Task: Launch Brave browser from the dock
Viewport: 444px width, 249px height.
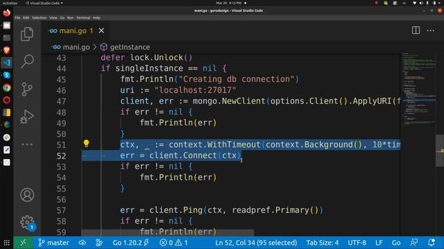Action: tap(6, 50)
